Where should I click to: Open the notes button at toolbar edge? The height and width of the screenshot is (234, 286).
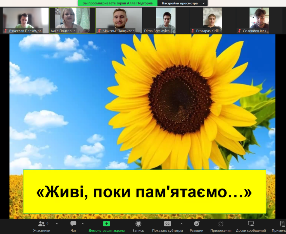coord(279,226)
